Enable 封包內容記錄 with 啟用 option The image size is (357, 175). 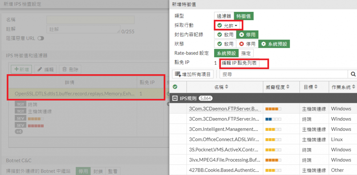pos(225,35)
